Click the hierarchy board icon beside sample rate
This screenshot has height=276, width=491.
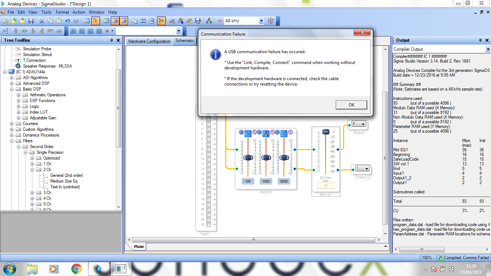209,21
